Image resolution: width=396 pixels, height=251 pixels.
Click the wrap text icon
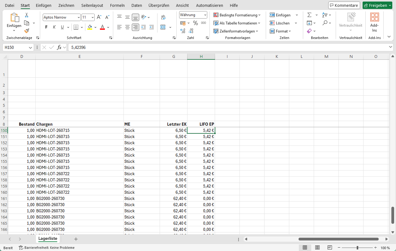[x=163, y=17]
